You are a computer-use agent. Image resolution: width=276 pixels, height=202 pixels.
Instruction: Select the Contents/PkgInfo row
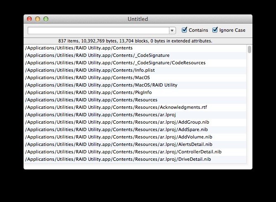click(135, 92)
